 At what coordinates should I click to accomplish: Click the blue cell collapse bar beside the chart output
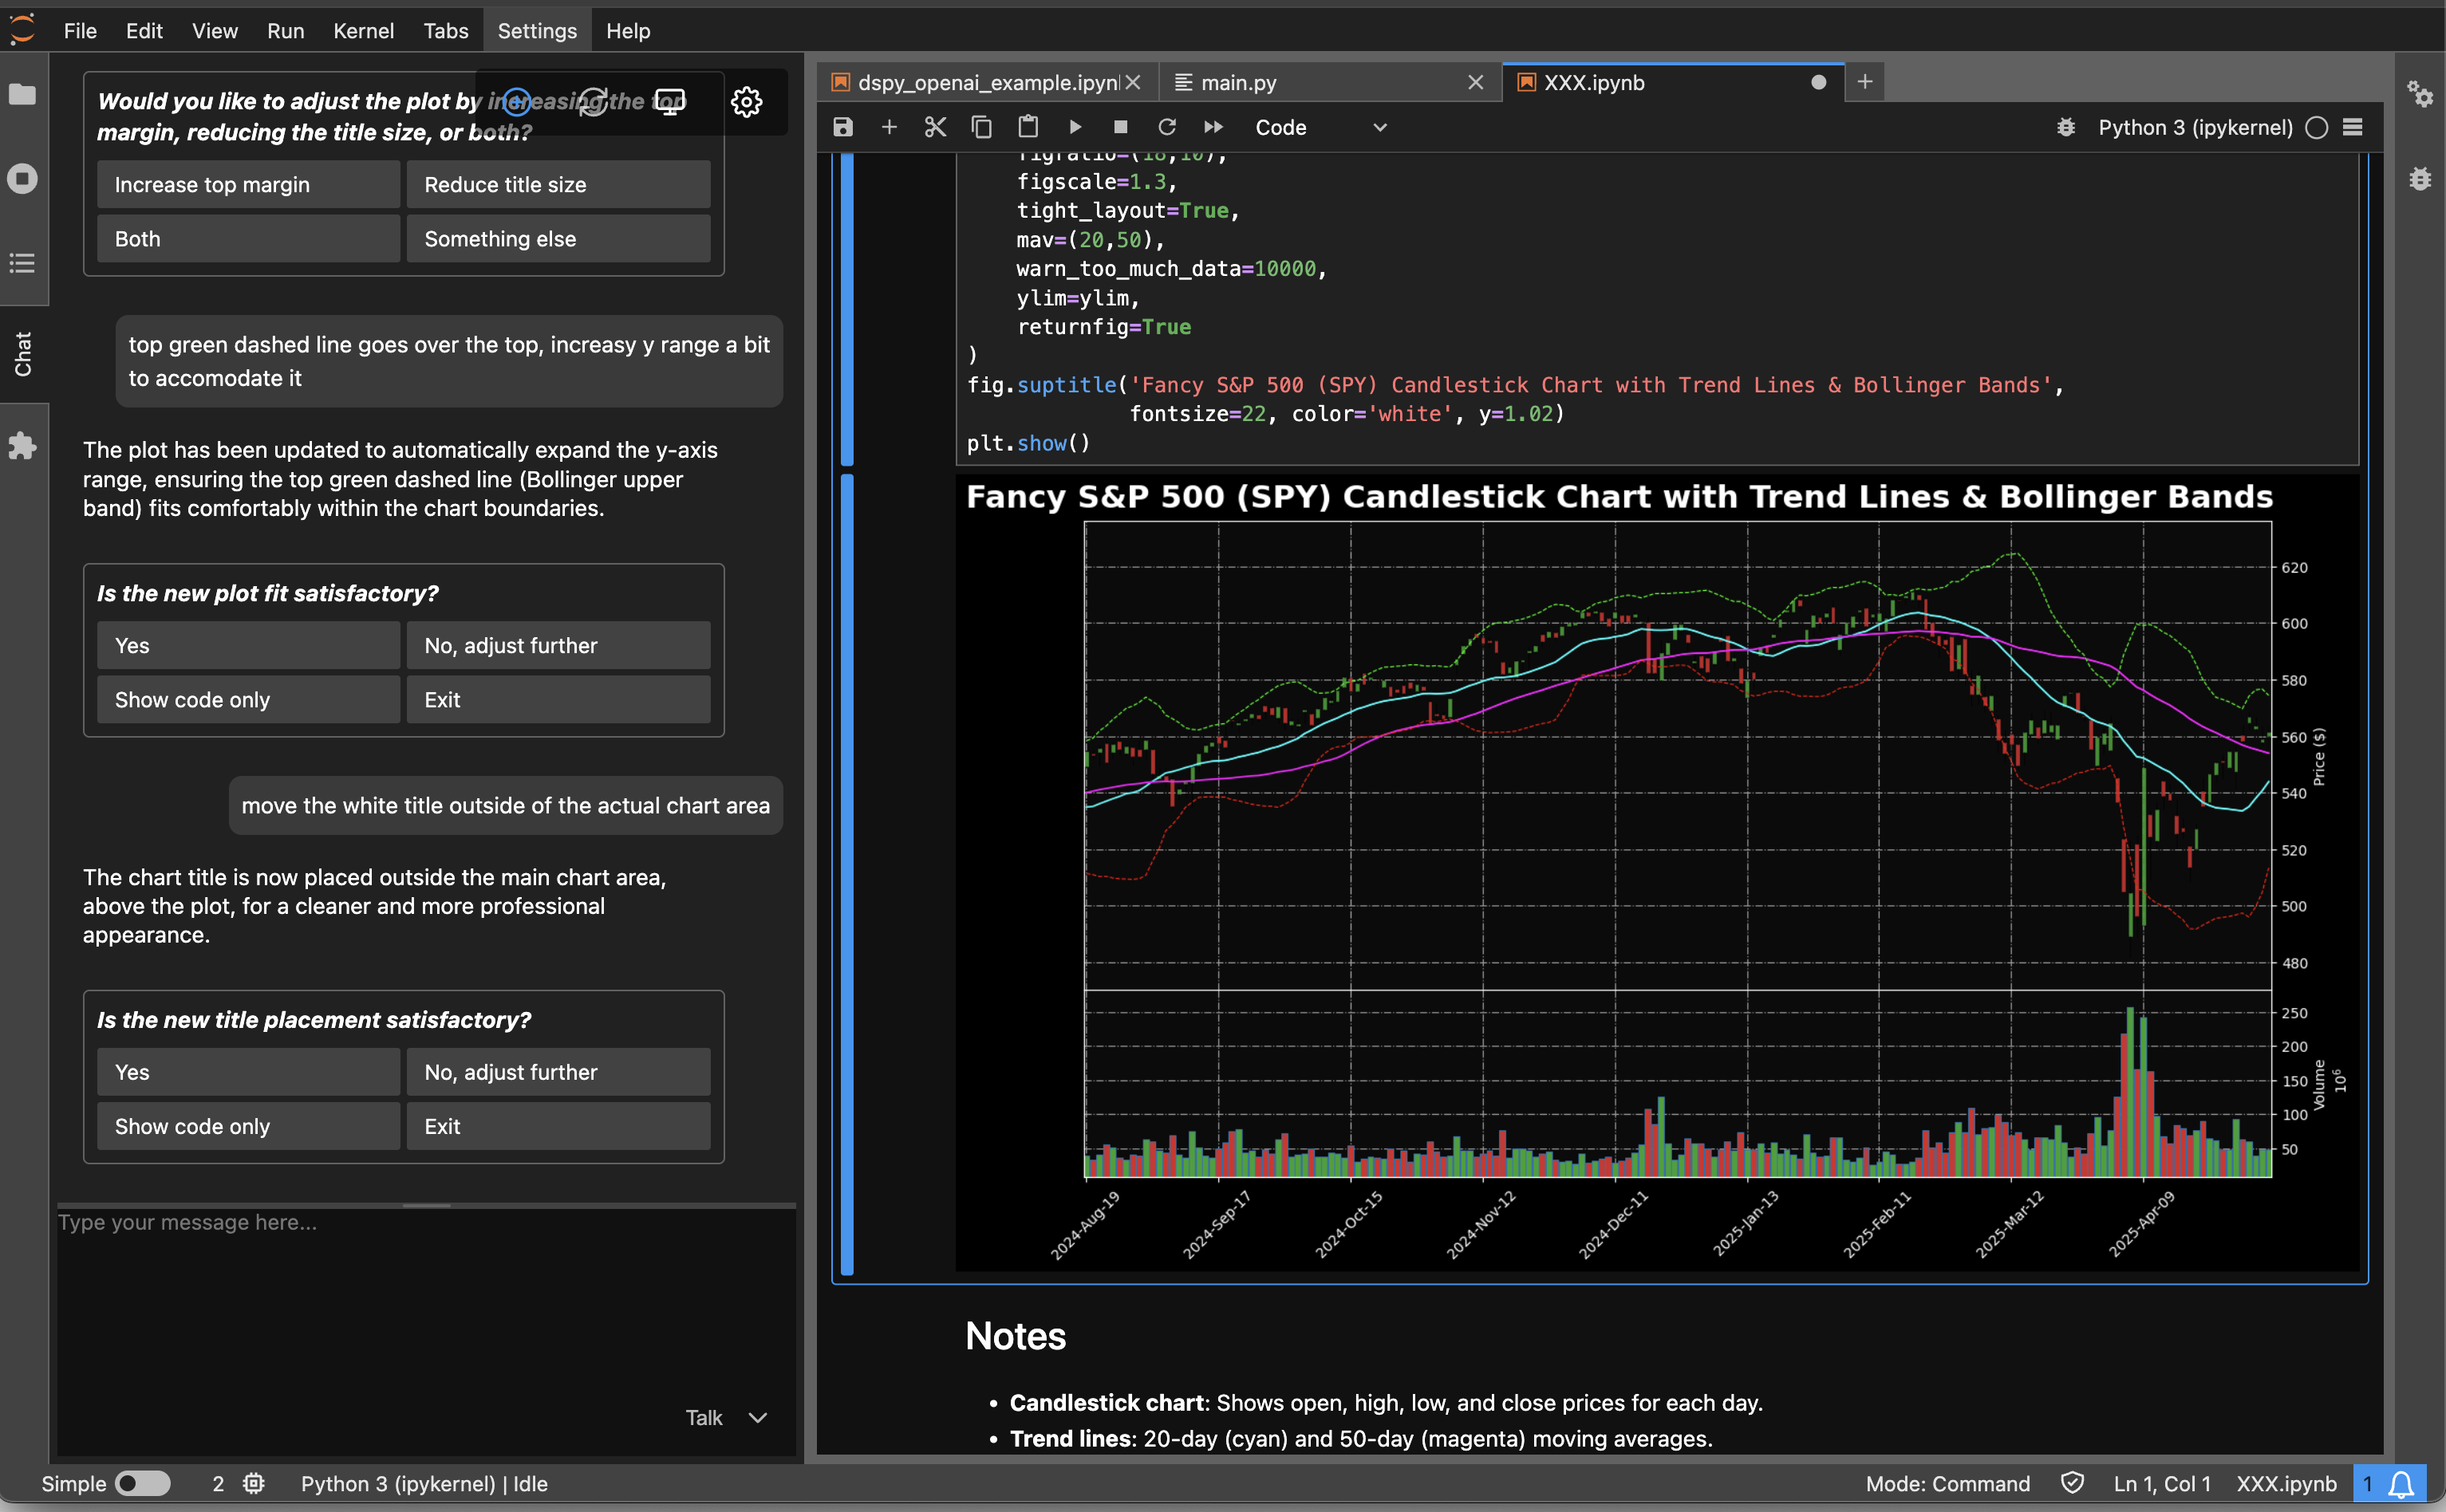(x=846, y=875)
